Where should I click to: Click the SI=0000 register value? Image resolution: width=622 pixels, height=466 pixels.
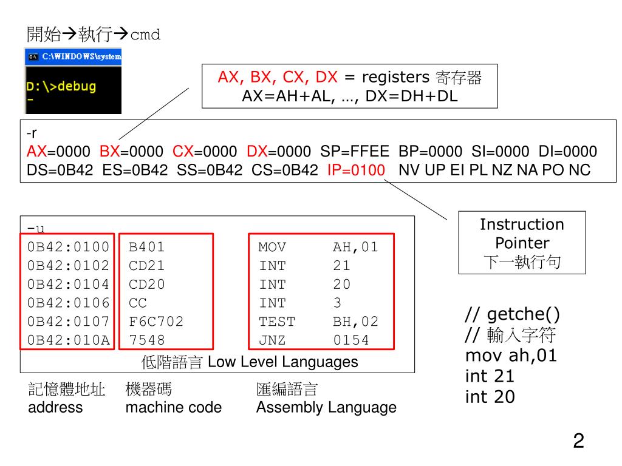tap(501, 151)
